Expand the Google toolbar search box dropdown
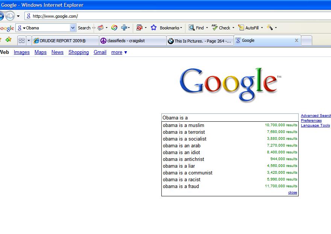 73,28
